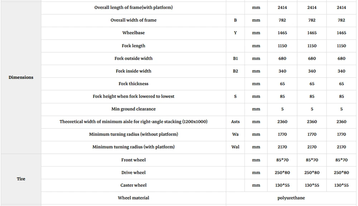
Task: Select the Caster wheel label
Action: tap(134, 185)
